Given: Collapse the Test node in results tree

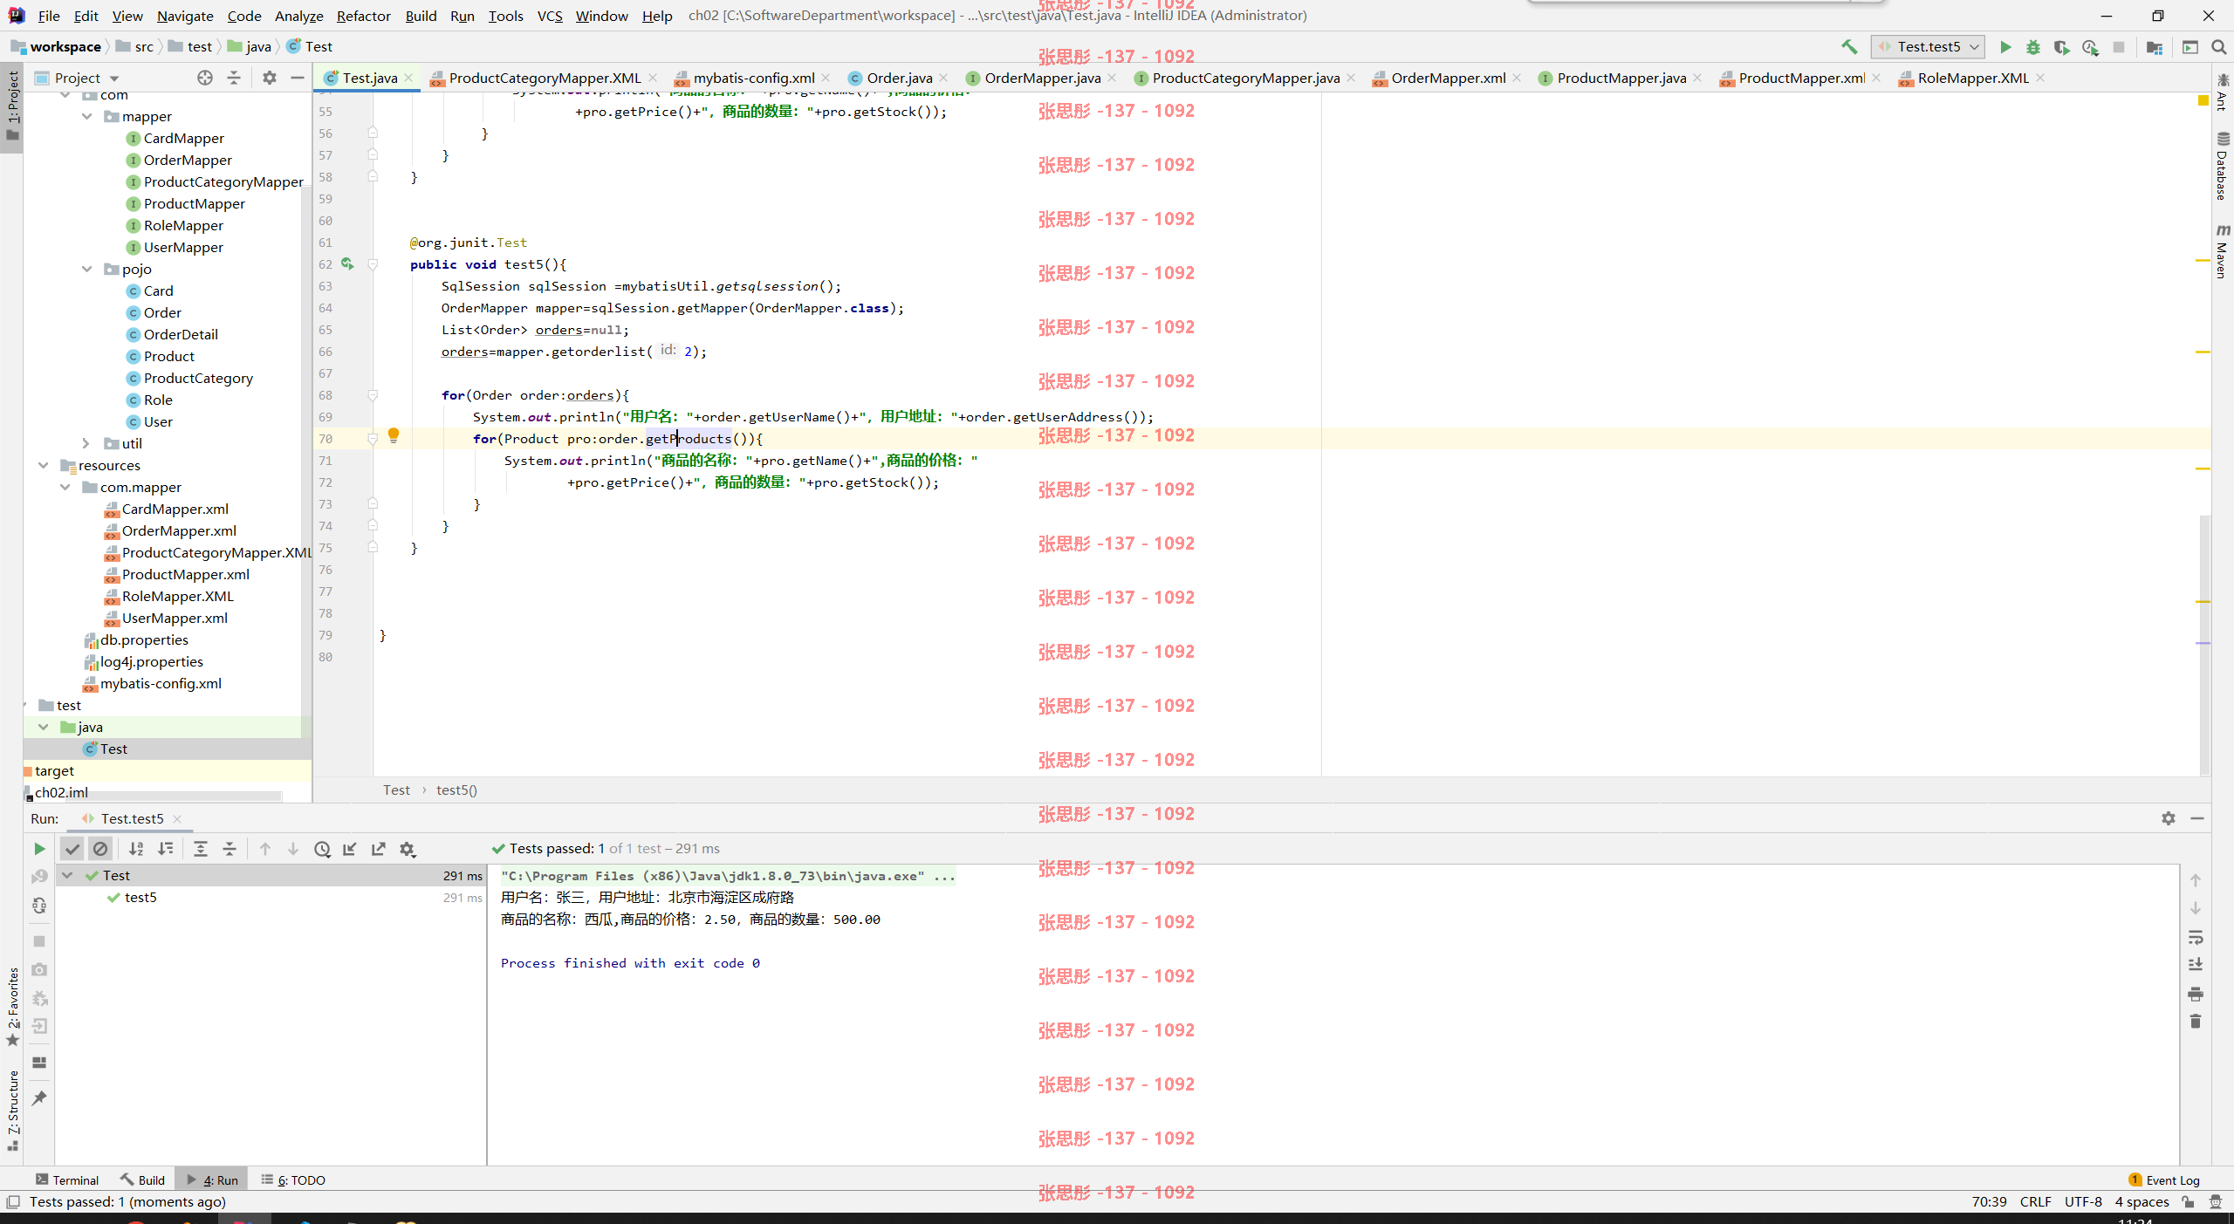Looking at the screenshot, I should 67,875.
